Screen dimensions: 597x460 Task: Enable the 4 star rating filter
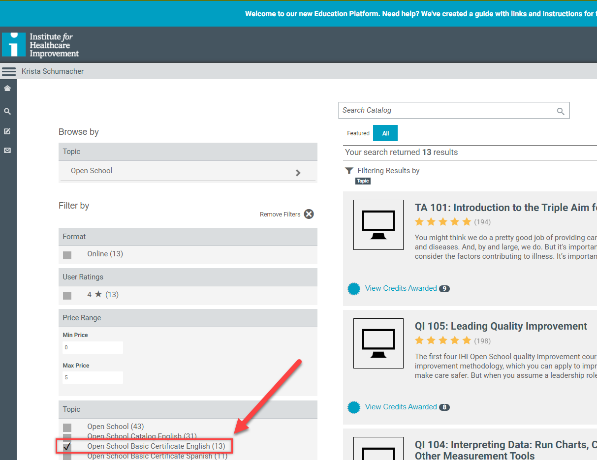pos(67,295)
